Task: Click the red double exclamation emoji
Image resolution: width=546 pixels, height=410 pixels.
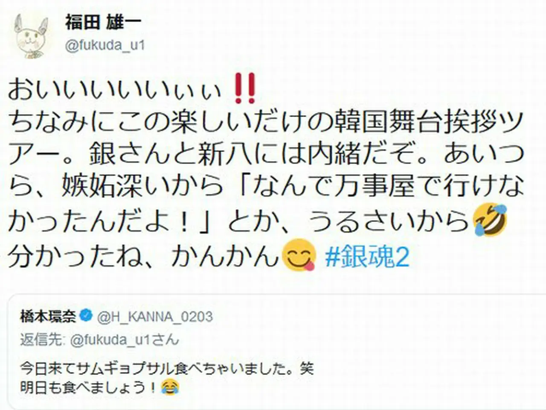Action: [x=245, y=88]
